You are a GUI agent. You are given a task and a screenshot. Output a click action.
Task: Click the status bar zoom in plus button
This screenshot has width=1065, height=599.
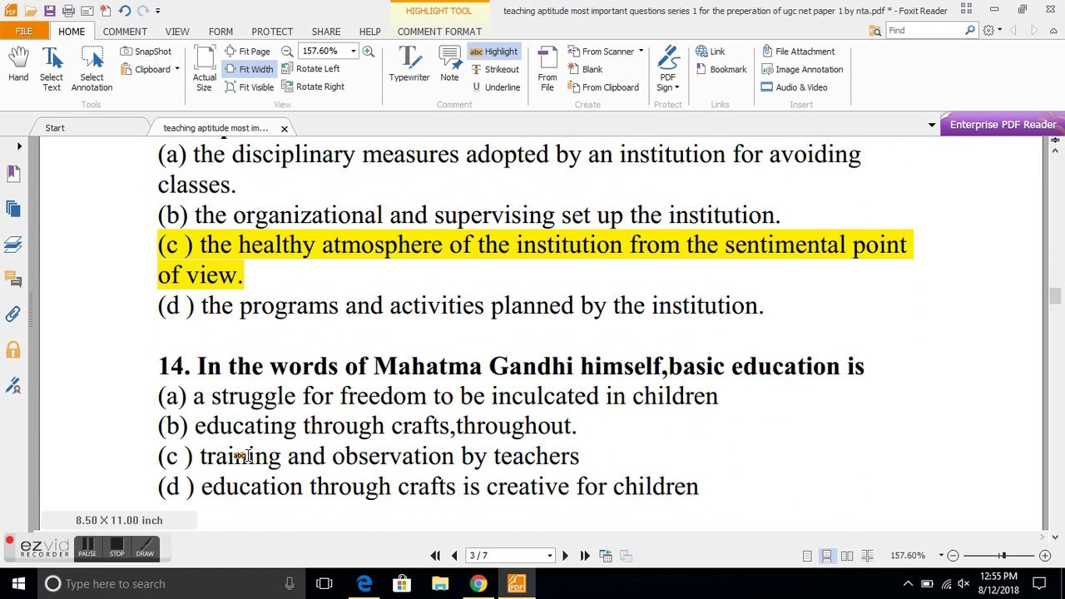[x=1045, y=556]
